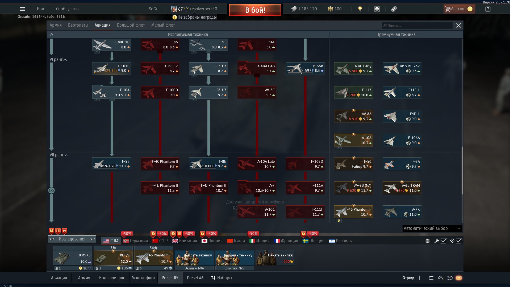Screen dimensions: 510x287
Task: Open the chat speech bubble icon
Action: 450,278
